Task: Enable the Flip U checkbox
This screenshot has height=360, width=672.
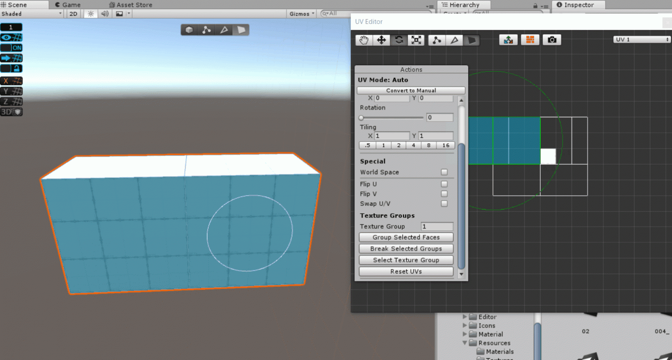Action: click(x=444, y=184)
